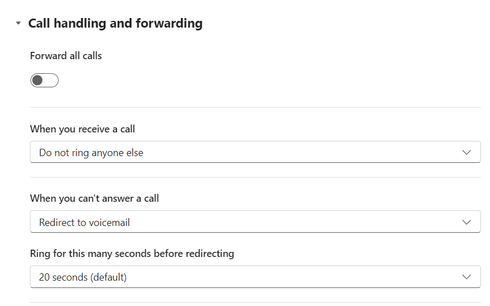Select the '20 seconds (default)' value text

tap(83, 277)
